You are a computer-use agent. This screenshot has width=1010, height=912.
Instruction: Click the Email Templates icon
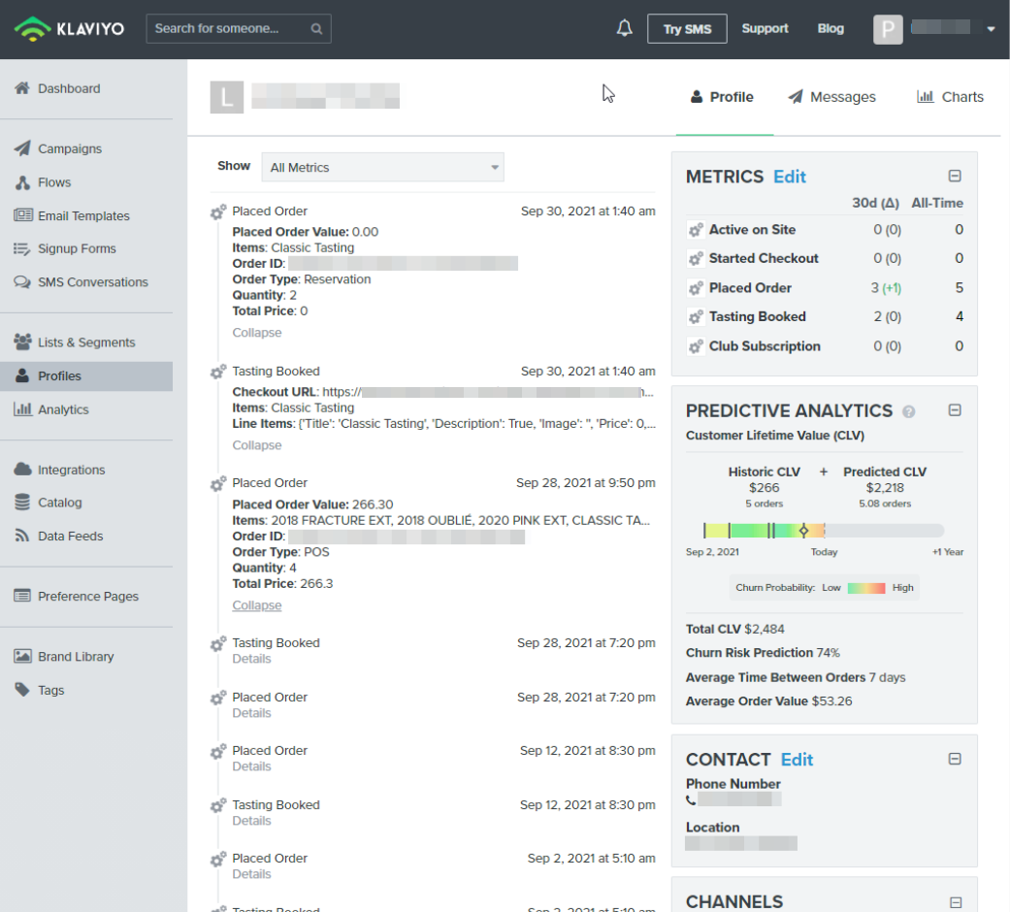(23, 215)
